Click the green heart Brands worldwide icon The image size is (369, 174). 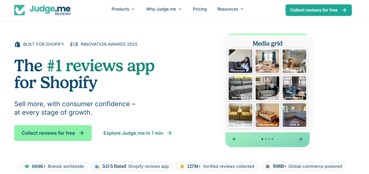(27, 166)
